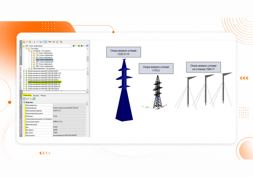Collapse the 'Тип опоры' tree node

27,49
